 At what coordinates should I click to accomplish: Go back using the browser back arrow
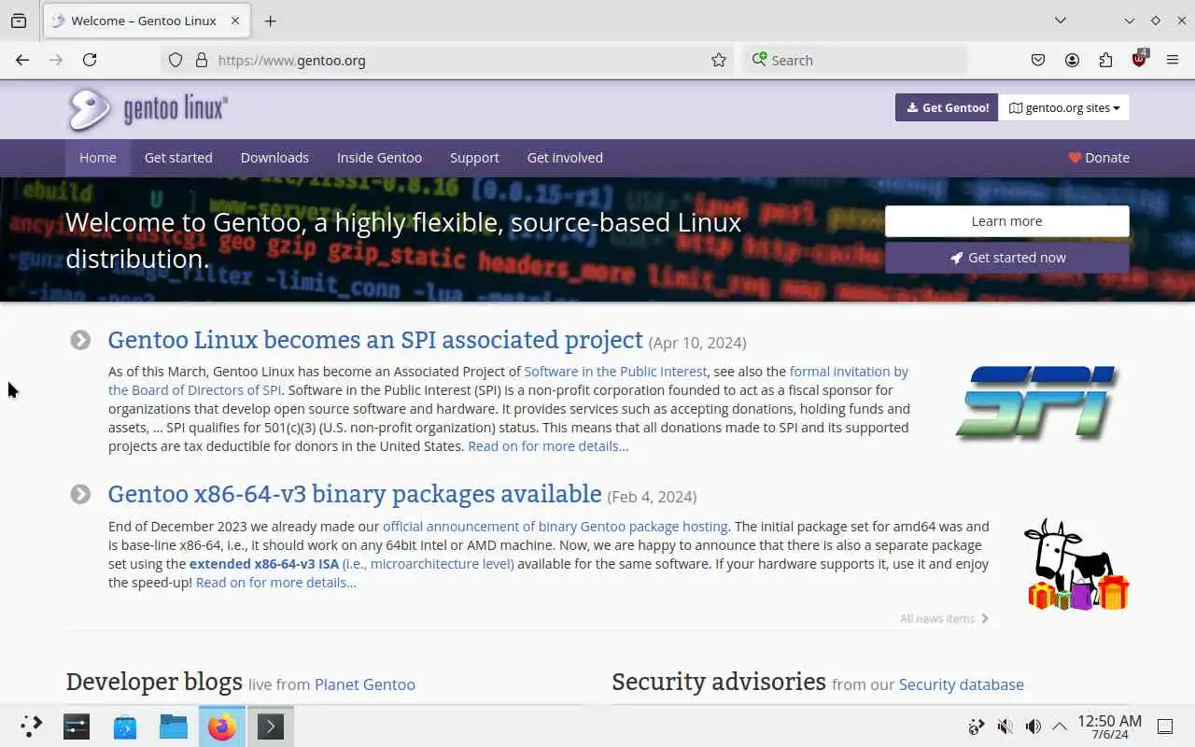click(22, 60)
